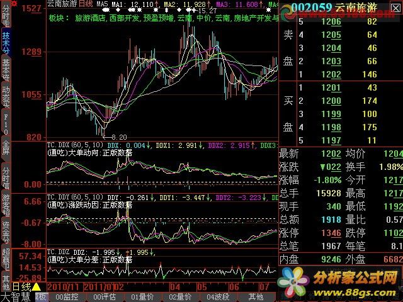Click the TC.DDY(60,5,10) indicator label

(x=75, y=197)
